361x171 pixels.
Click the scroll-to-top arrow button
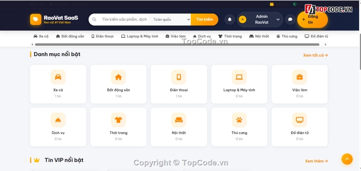tap(347, 159)
